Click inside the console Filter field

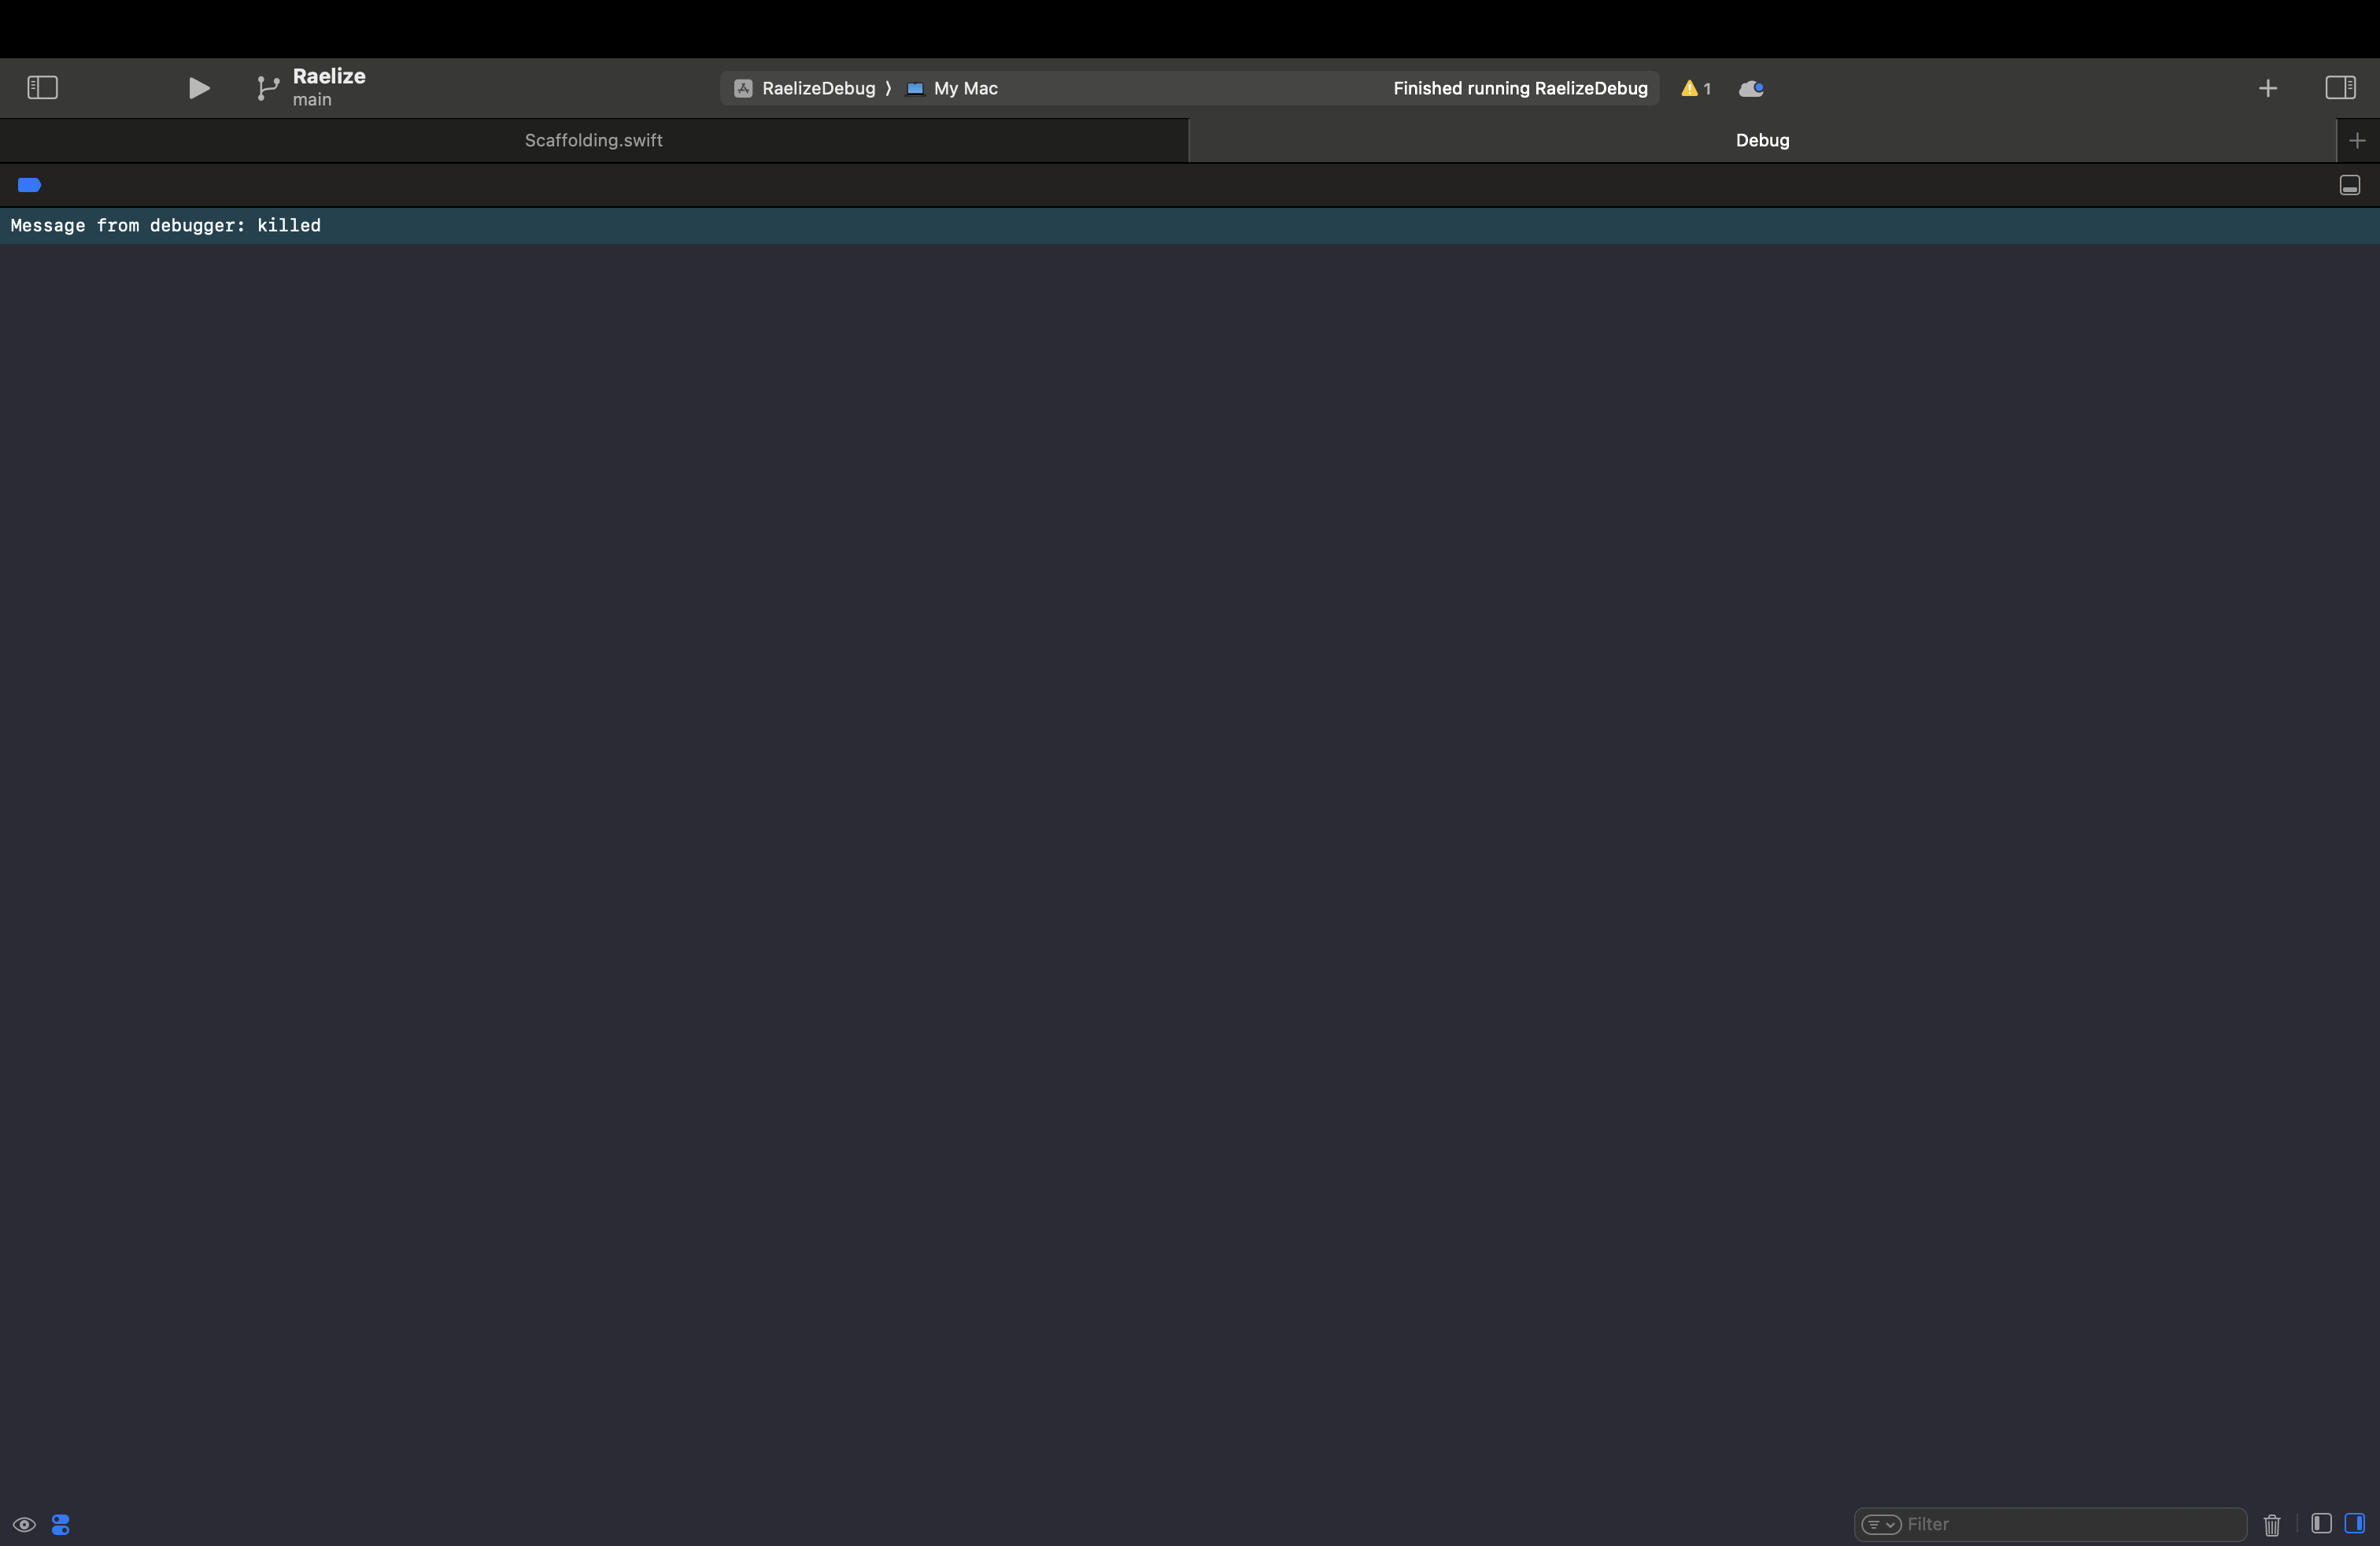click(x=2050, y=1525)
